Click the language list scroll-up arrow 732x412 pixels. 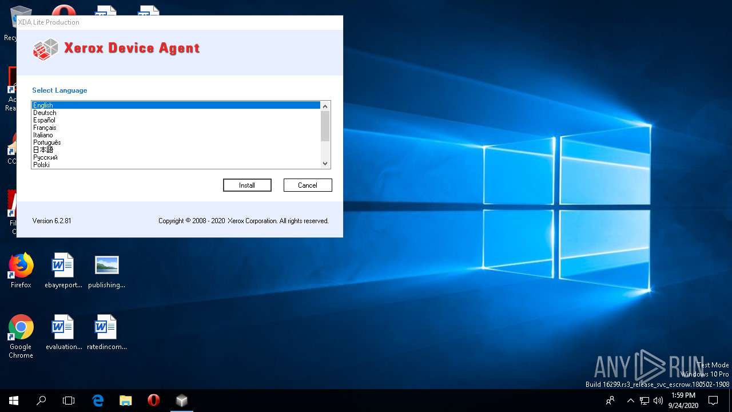(x=325, y=106)
